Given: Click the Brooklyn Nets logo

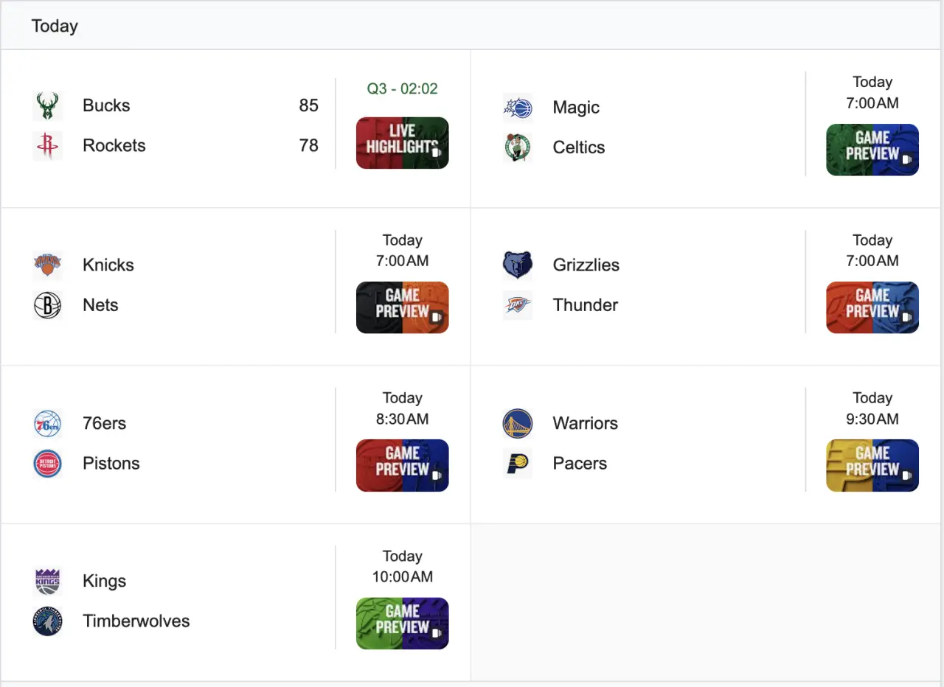Looking at the screenshot, I should pyautogui.click(x=47, y=305).
